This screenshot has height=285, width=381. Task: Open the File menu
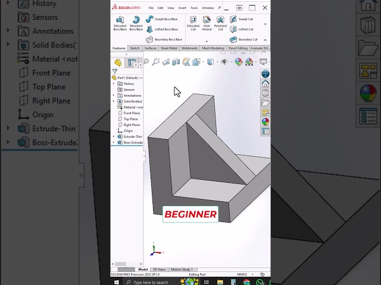[x=151, y=8]
